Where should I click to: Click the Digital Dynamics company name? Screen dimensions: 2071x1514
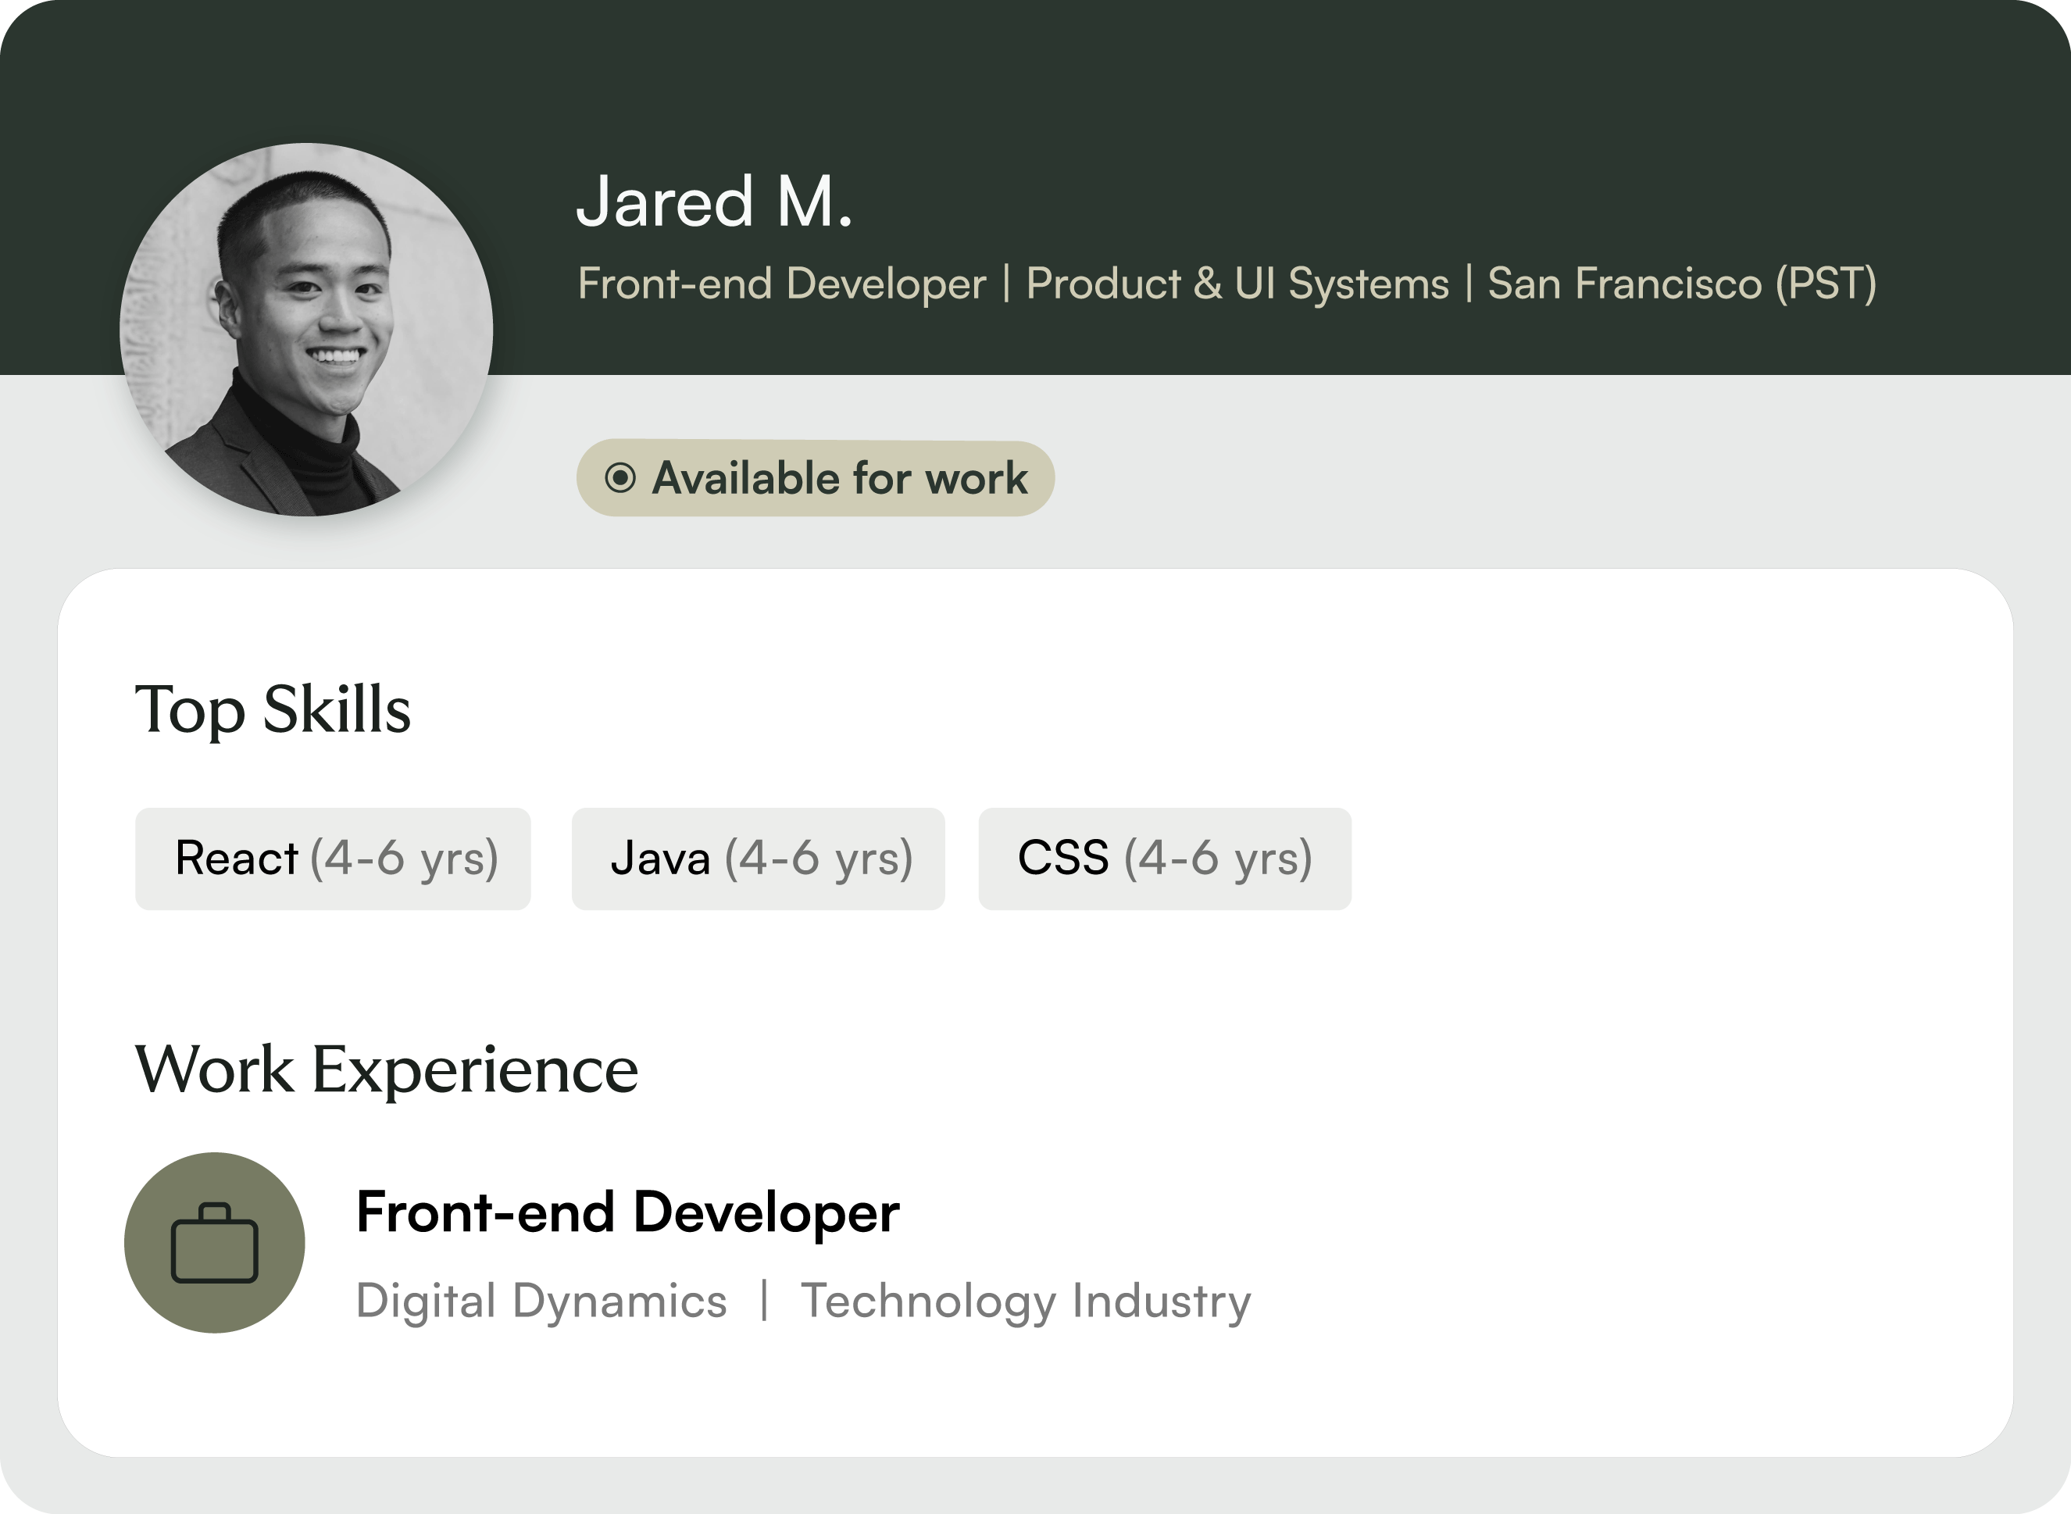(541, 1301)
